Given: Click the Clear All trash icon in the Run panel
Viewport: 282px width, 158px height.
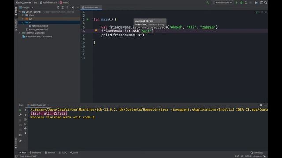Looking at the screenshot, I should click(26, 133).
